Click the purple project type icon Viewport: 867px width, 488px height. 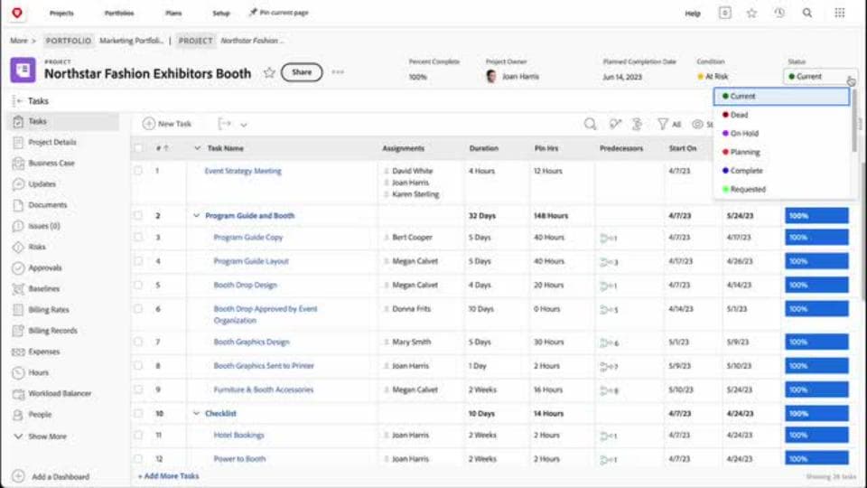click(23, 70)
